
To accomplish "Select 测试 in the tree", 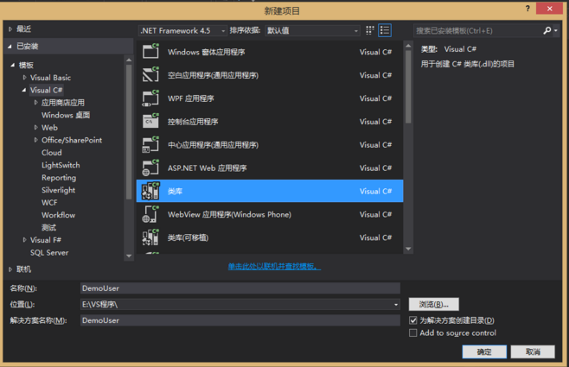I will click(48, 227).
